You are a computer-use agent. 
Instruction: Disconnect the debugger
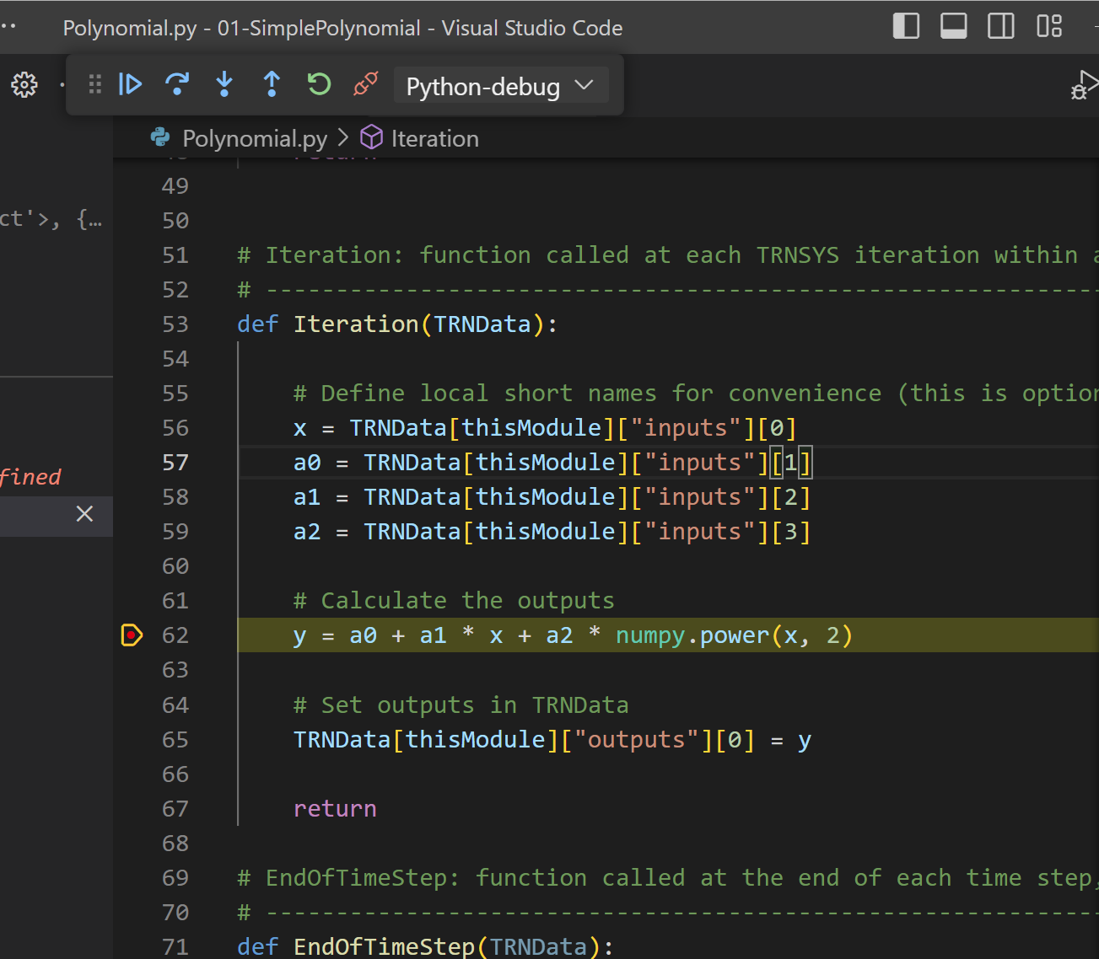click(x=366, y=84)
